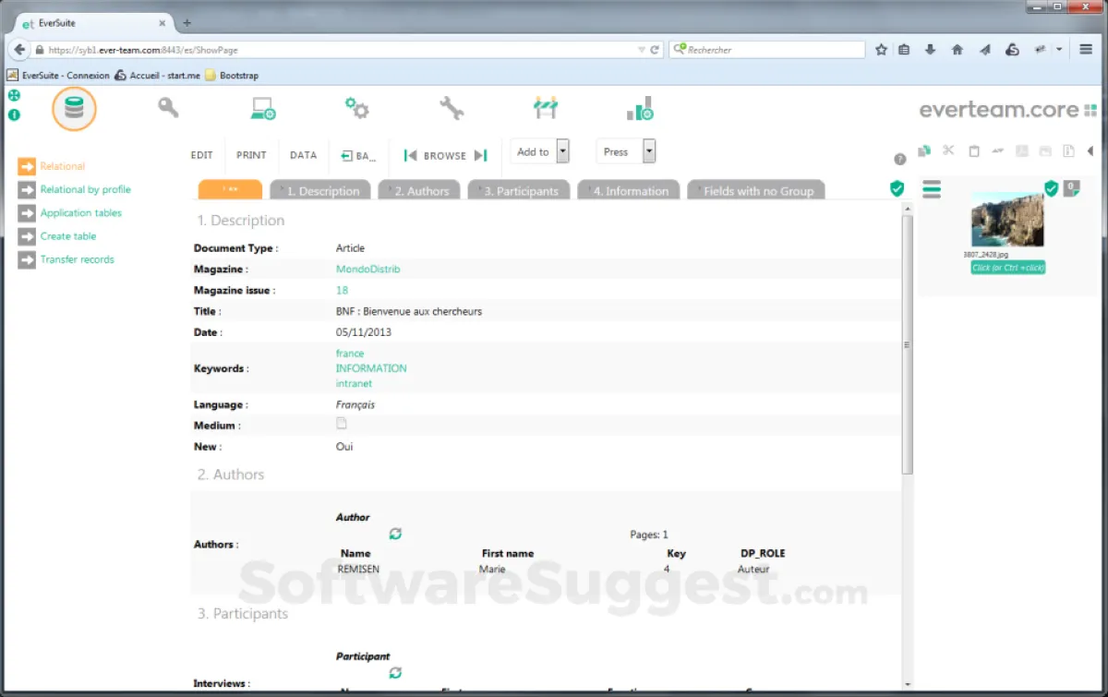Open the double gears settings icon
Screen dimensions: 1108x697
click(x=357, y=108)
